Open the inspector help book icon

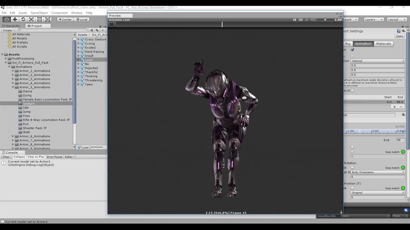pos(399,31)
